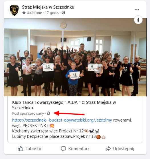Open Straż Miejska page avatar logo
This screenshot has height=159, width=150.
tap(14, 10)
